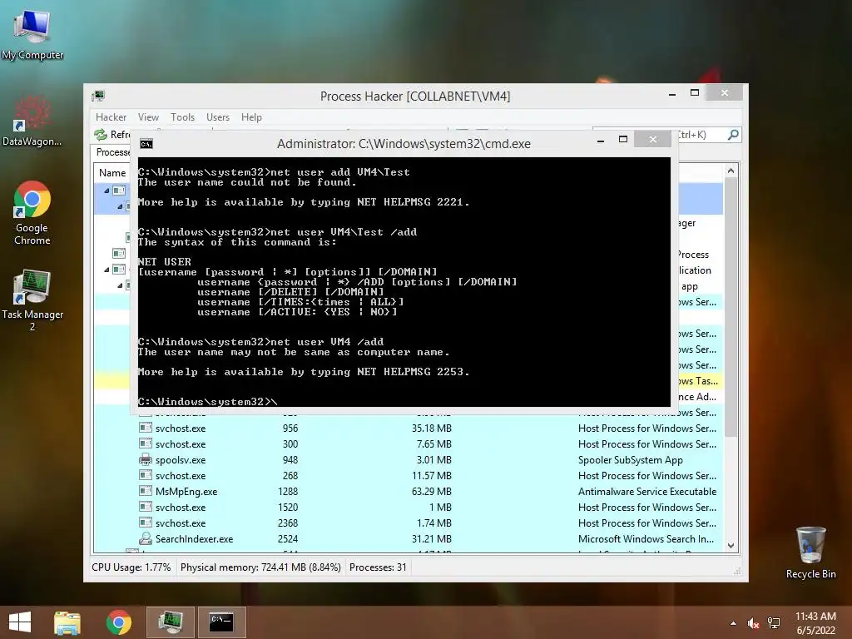Click the network tray icon
This screenshot has height=639, width=852.
774,623
